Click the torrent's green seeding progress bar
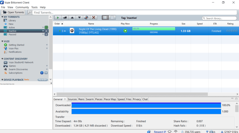The height and width of the screenshot is (133, 239). click(153, 29)
